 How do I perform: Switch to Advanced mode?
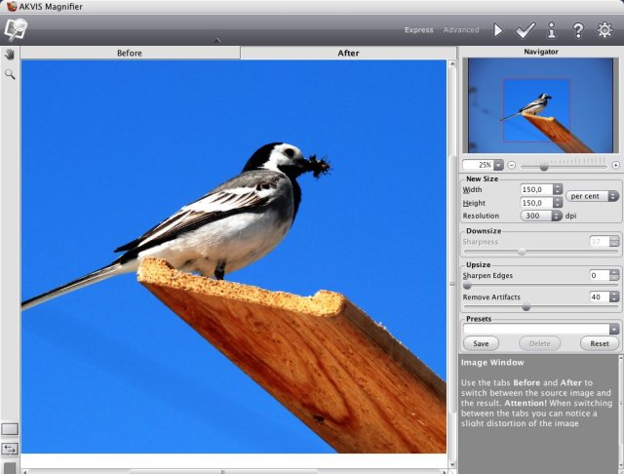pyautogui.click(x=461, y=30)
